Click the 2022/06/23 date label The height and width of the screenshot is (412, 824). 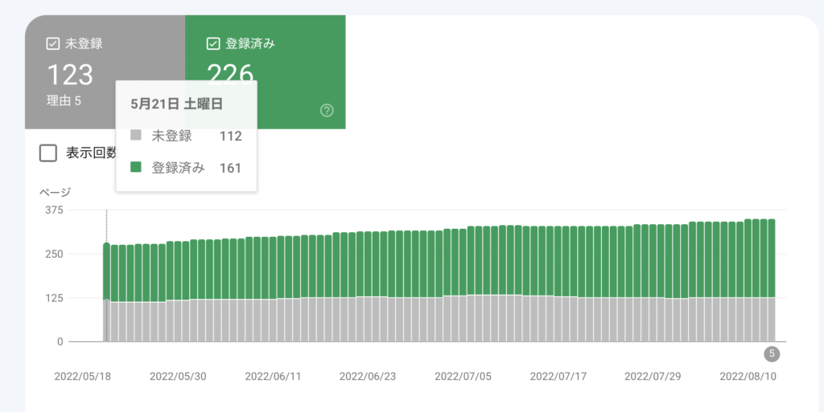pyautogui.click(x=367, y=377)
